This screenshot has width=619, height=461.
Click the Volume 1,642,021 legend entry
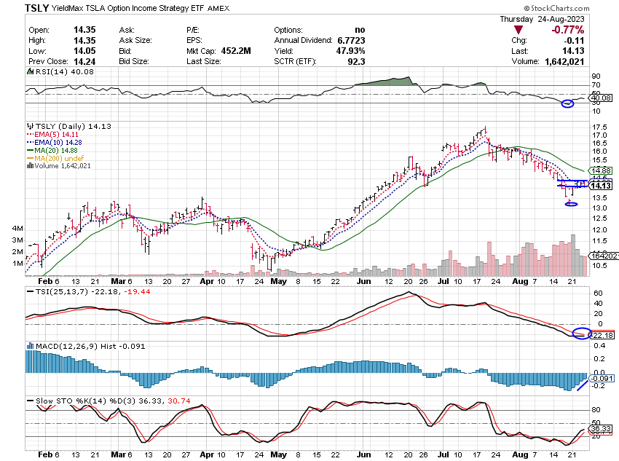click(x=63, y=166)
